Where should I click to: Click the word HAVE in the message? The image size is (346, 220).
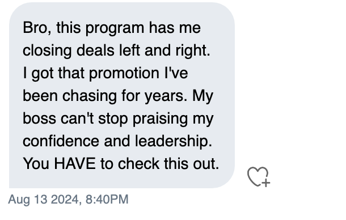click(x=75, y=164)
